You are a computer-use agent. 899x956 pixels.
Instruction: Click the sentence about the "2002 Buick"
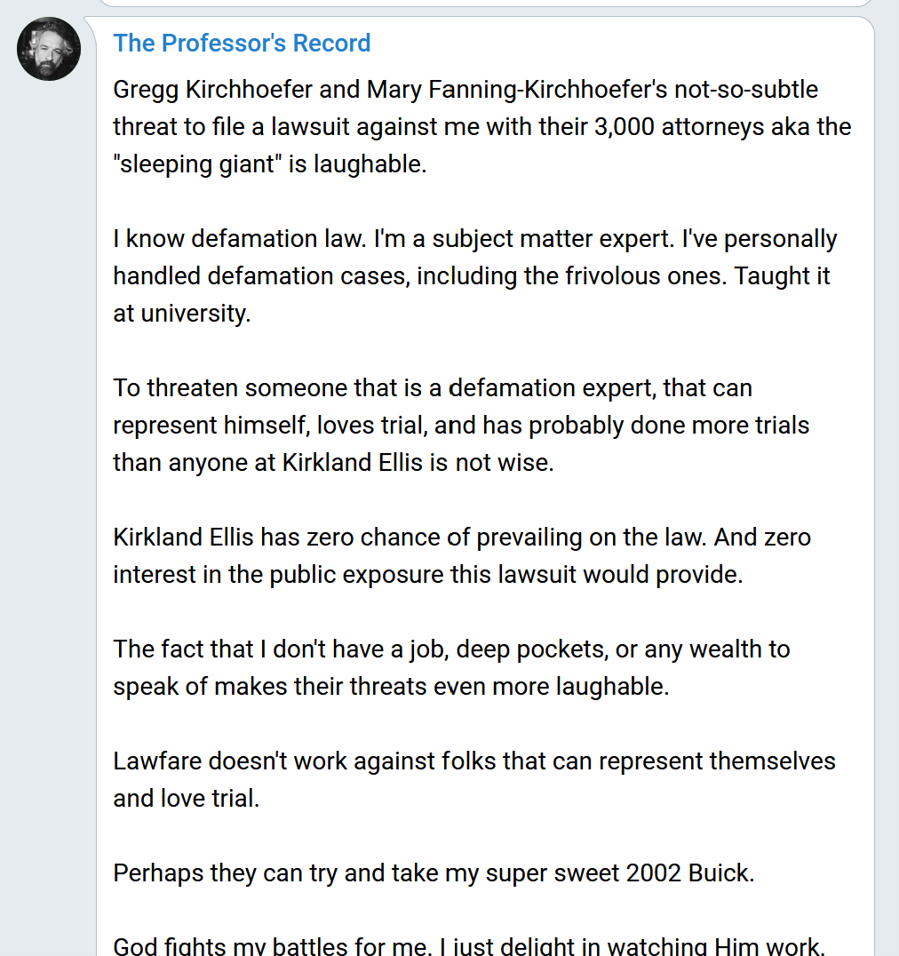(x=434, y=873)
